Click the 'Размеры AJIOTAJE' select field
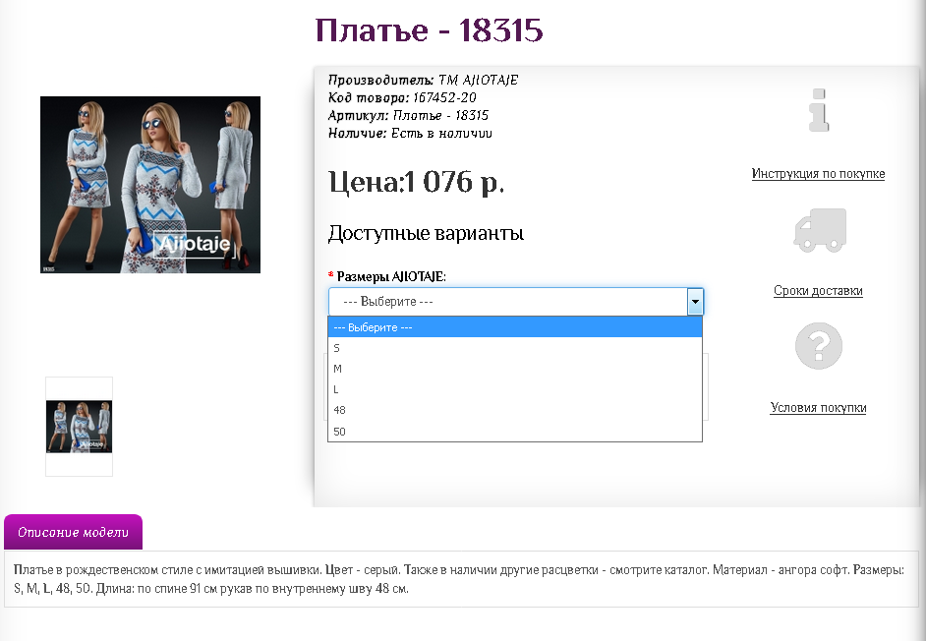 pos(506,302)
